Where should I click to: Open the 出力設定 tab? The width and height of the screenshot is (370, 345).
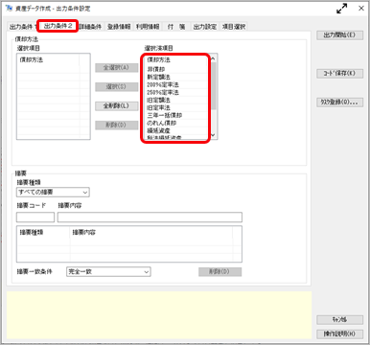pos(205,27)
